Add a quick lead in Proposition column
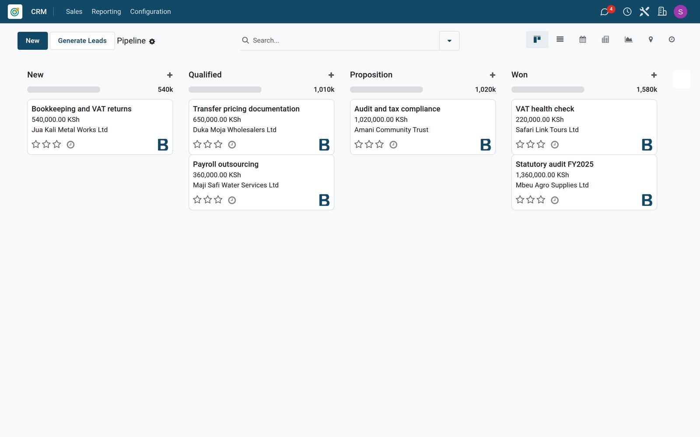 (x=493, y=75)
